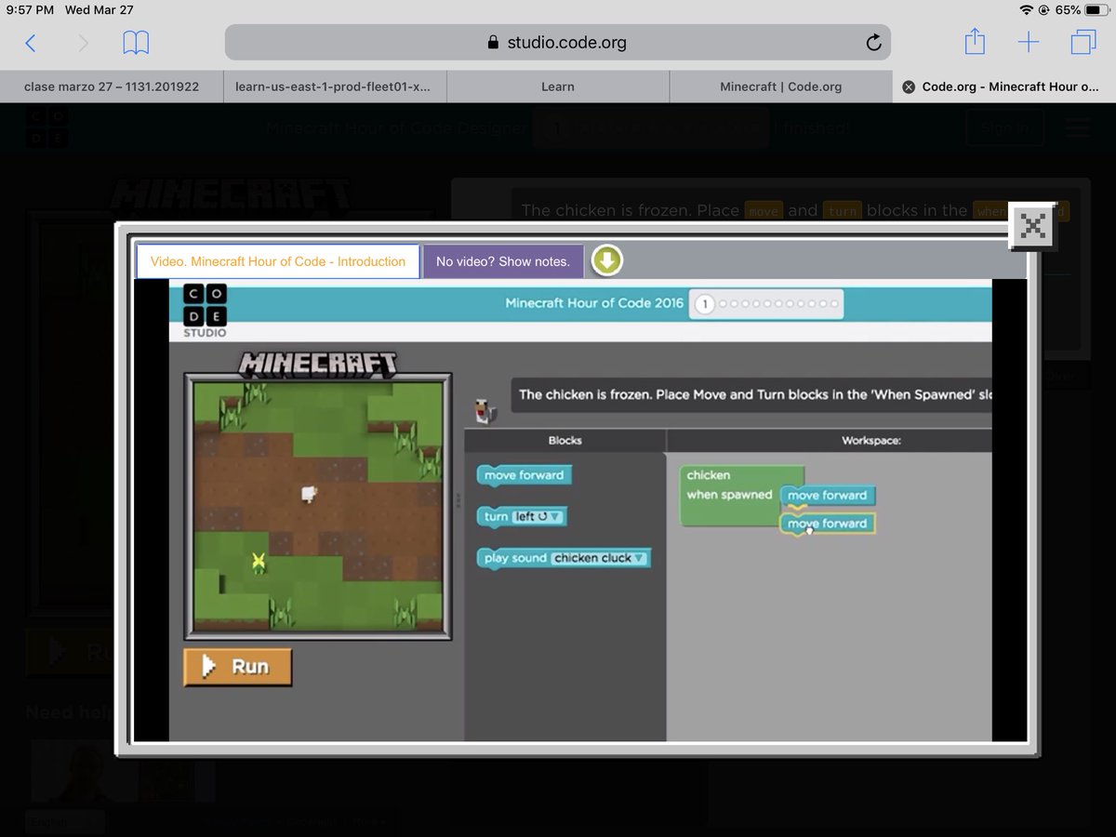Open the Safari bookmarks book icon
The width and height of the screenshot is (1116, 837).
pyautogui.click(x=136, y=43)
